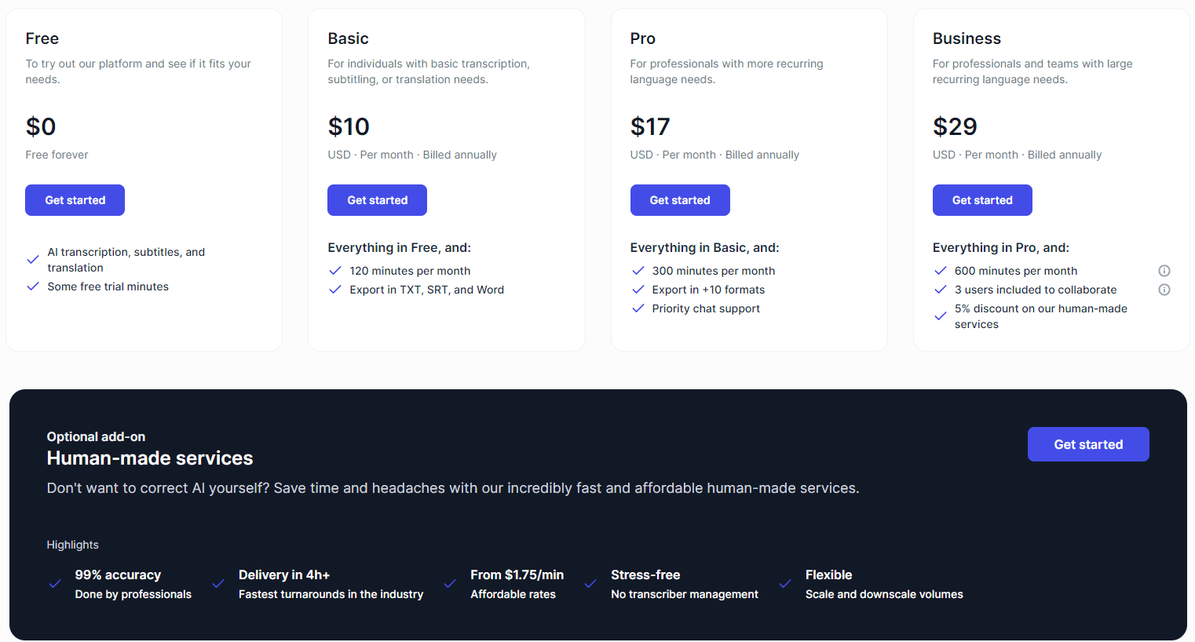
Task: Click the Human-made services heading
Action: click(150, 458)
